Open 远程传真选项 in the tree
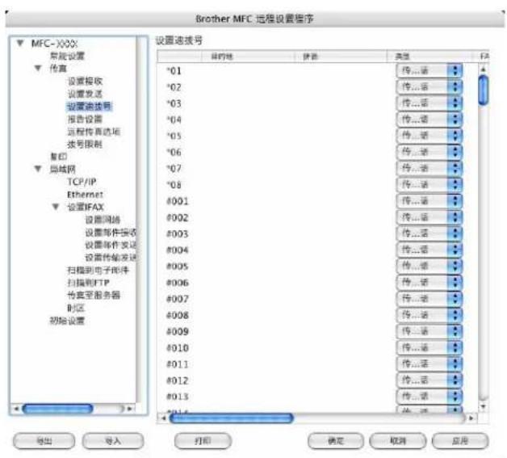The height and width of the screenshot is (458, 507). click(x=94, y=132)
